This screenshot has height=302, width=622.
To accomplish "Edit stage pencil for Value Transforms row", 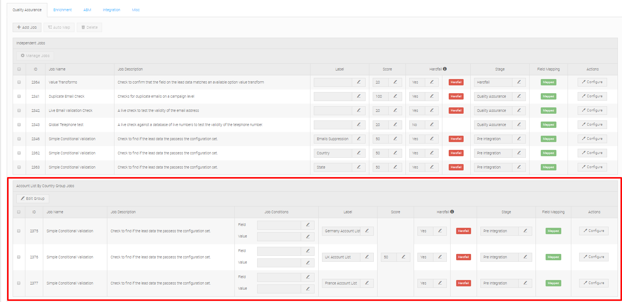I will click(x=519, y=82).
